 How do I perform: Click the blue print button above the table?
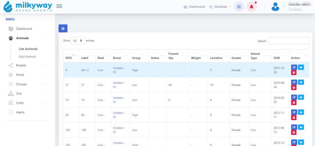[63, 28]
